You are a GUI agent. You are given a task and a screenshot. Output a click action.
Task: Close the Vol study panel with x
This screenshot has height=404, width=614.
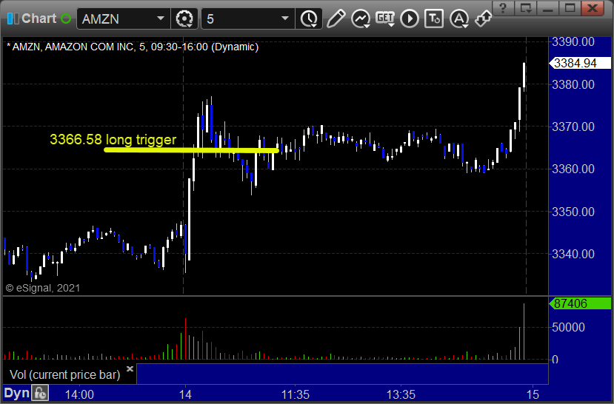tap(130, 368)
